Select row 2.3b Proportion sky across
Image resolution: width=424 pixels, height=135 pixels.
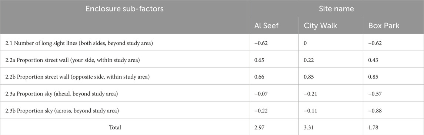[212, 110]
